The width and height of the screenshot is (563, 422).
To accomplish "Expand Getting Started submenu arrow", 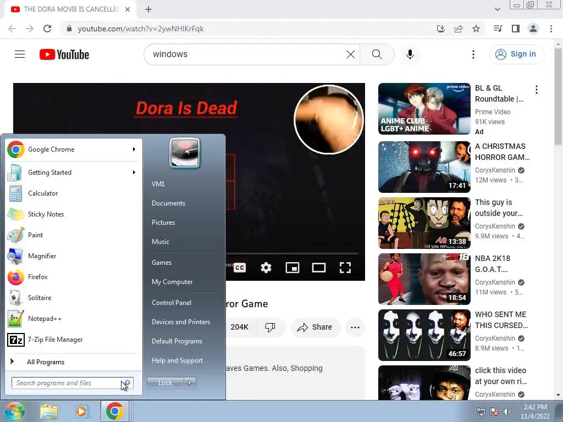I will point(134,172).
